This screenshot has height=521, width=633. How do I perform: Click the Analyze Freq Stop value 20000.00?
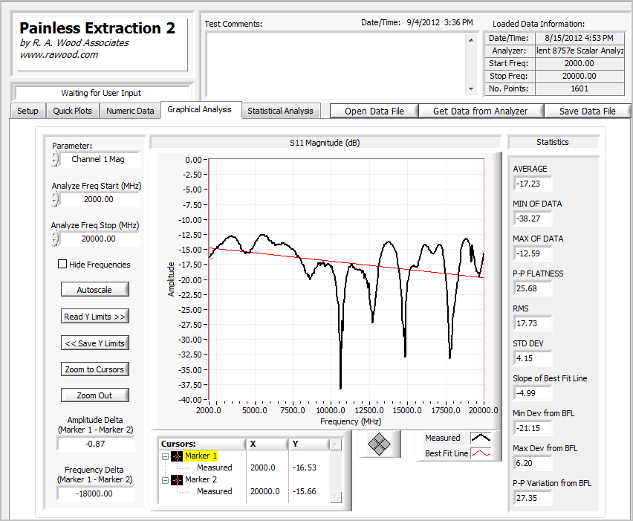[x=100, y=239]
